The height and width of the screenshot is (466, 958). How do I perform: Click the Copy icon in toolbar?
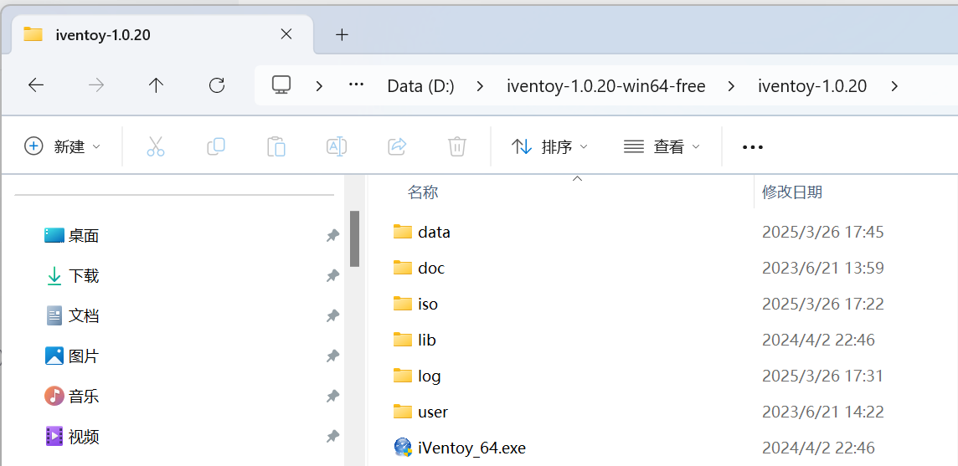click(x=216, y=146)
